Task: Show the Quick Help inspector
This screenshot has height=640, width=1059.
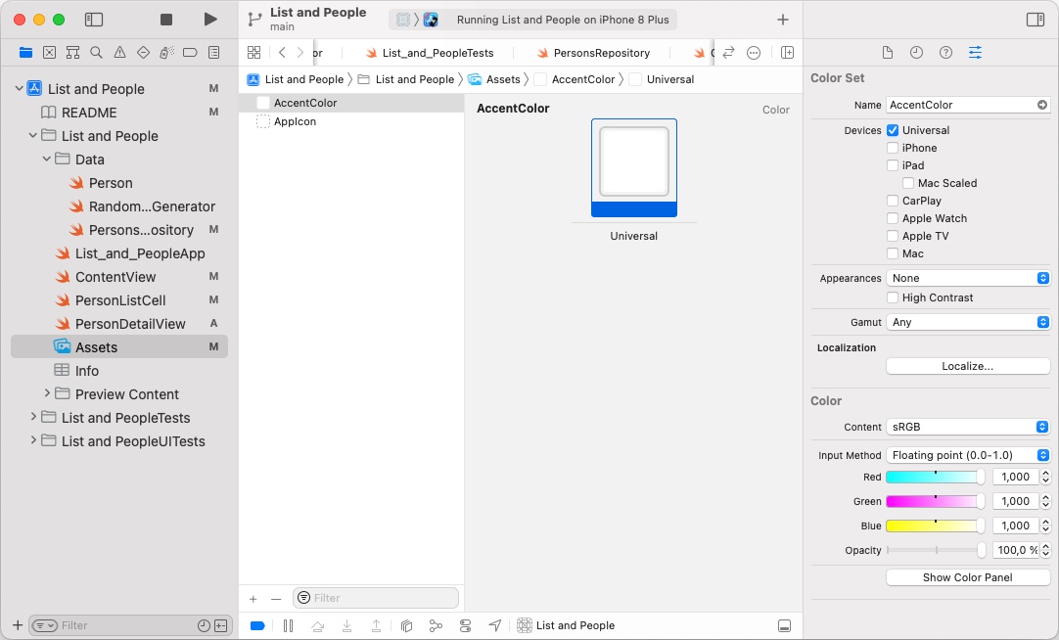Action: (945, 52)
